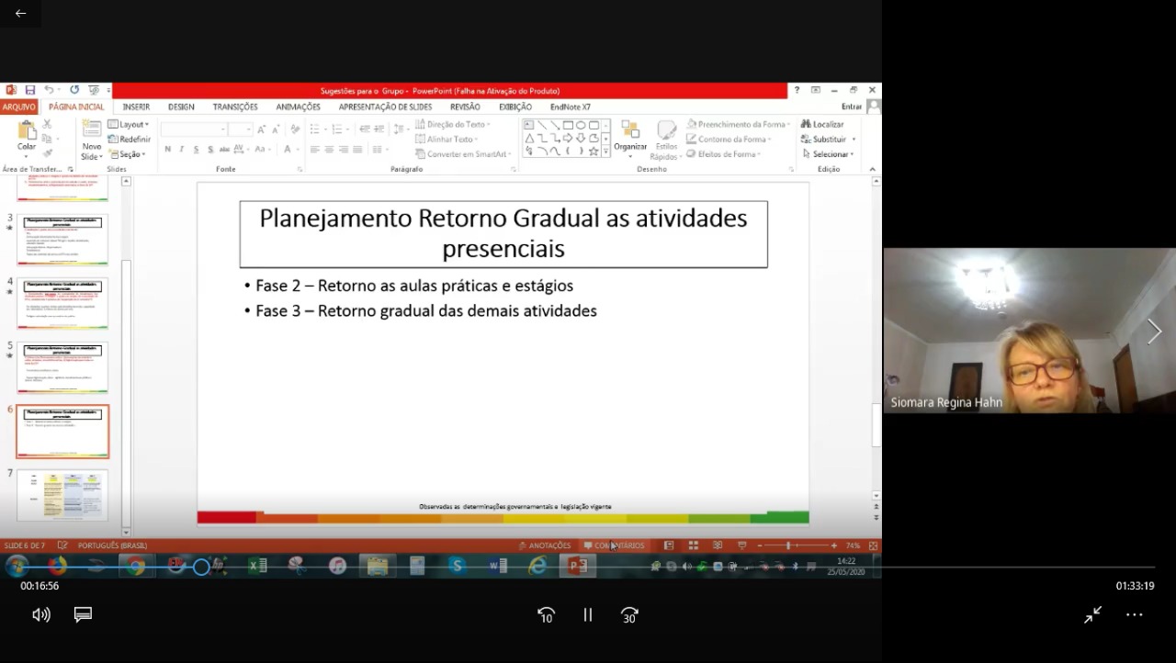Toggle italic I formatting
The width and height of the screenshot is (1176, 663).
(181, 149)
